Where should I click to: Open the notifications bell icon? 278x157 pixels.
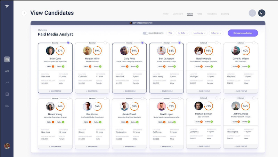pyautogui.click(x=252, y=13)
